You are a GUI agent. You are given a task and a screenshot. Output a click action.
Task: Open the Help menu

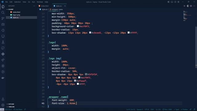click(46, 2)
